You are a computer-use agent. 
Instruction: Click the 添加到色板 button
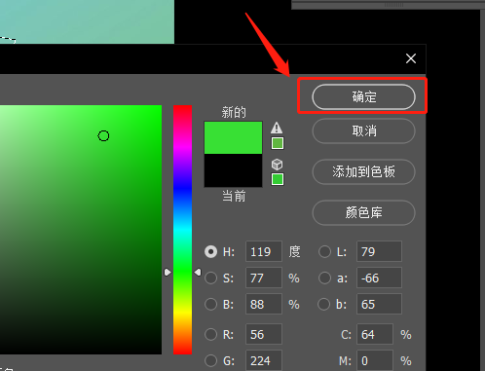pyautogui.click(x=363, y=171)
